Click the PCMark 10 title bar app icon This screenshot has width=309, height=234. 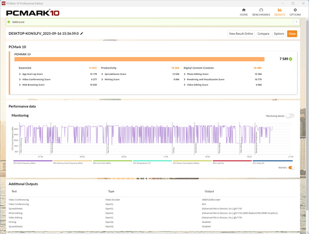point(3,3)
